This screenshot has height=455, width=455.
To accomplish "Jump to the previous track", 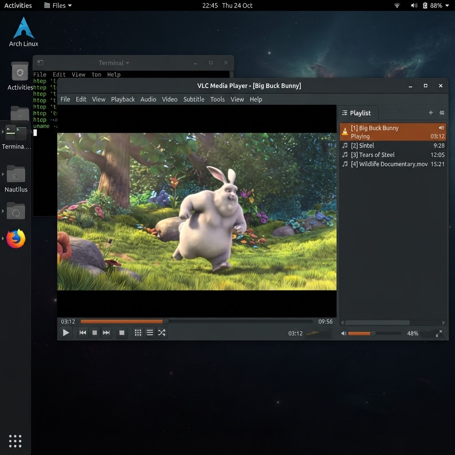I will coord(83,332).
